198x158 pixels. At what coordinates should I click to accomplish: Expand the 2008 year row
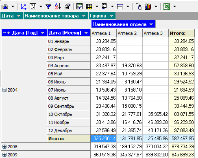click(4, 147)
